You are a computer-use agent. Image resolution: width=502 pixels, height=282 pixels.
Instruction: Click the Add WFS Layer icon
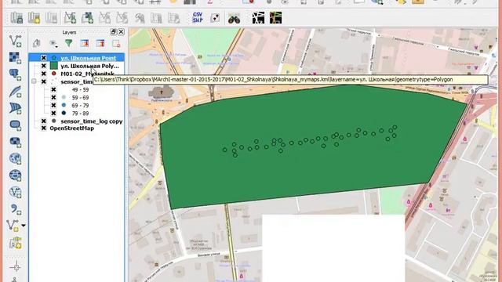coord(15,192)
